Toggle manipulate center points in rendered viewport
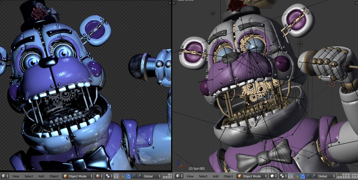The width and height of the screenshot is (358, 180). 116,176
